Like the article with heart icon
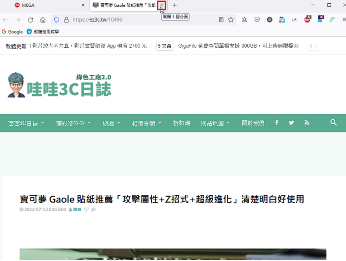 click(86, 209)
